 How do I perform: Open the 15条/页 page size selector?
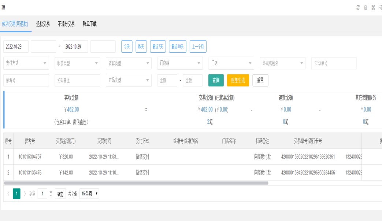click(89, 194)
